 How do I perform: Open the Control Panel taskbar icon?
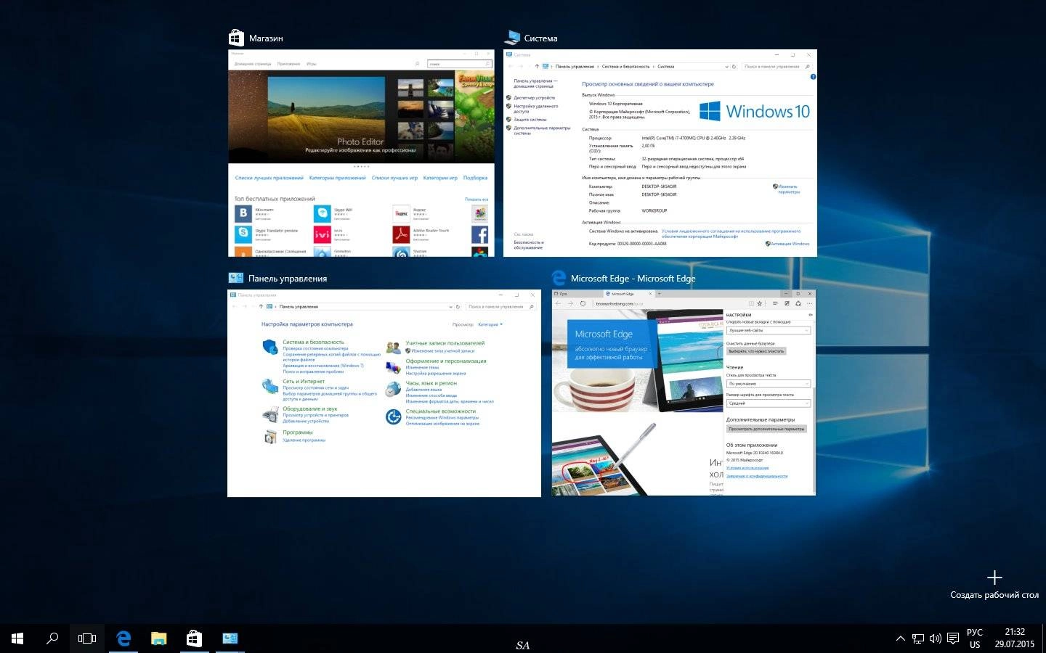click(x=230, y=638)
